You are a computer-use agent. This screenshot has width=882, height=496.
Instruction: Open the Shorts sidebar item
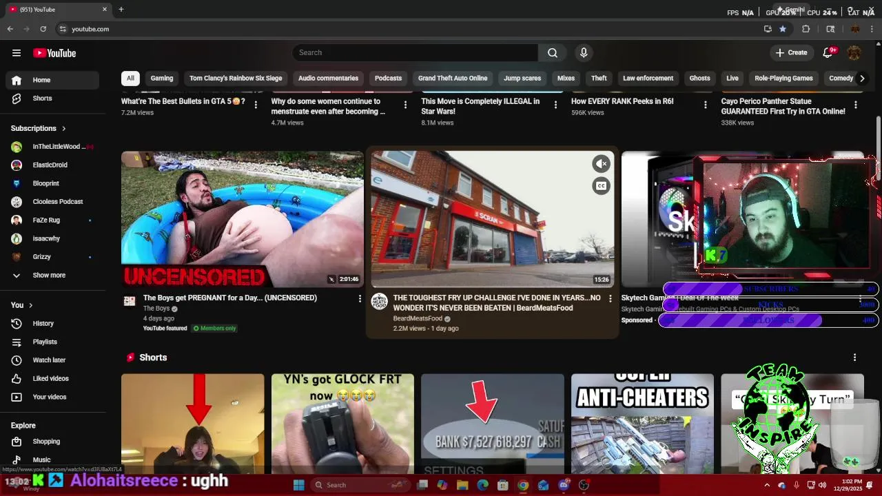point(53,99)
